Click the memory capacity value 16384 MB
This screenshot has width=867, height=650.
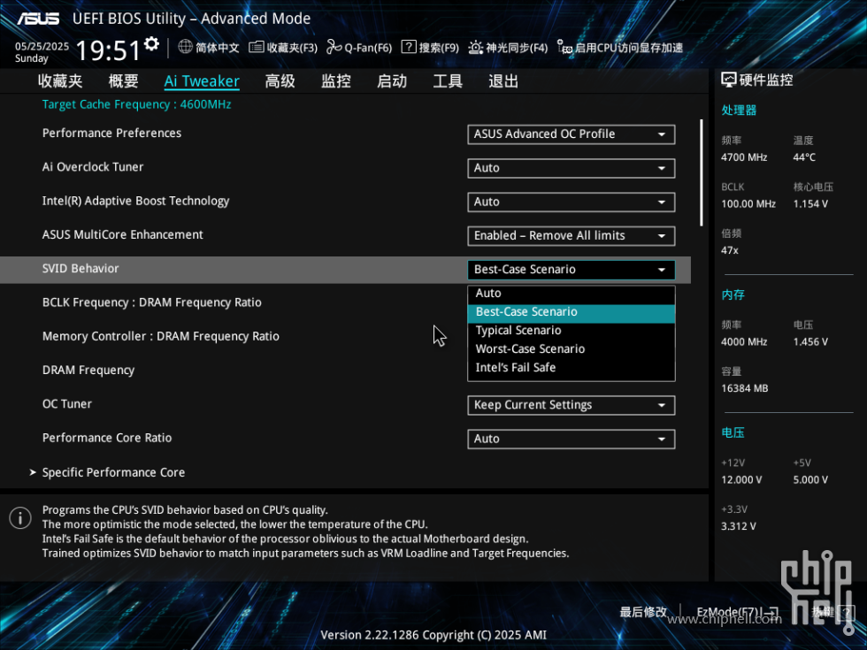745,388
